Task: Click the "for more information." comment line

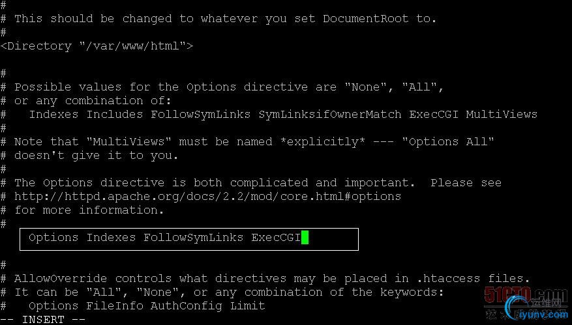Action: click(89, 210)
